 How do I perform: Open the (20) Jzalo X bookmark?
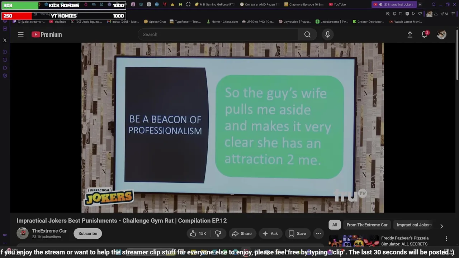[86, 21]
